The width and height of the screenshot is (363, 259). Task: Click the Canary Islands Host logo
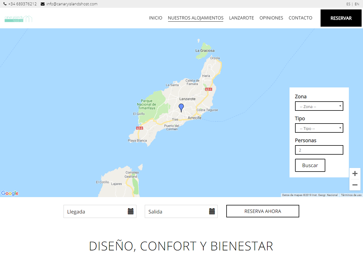[x=18, y=19]
